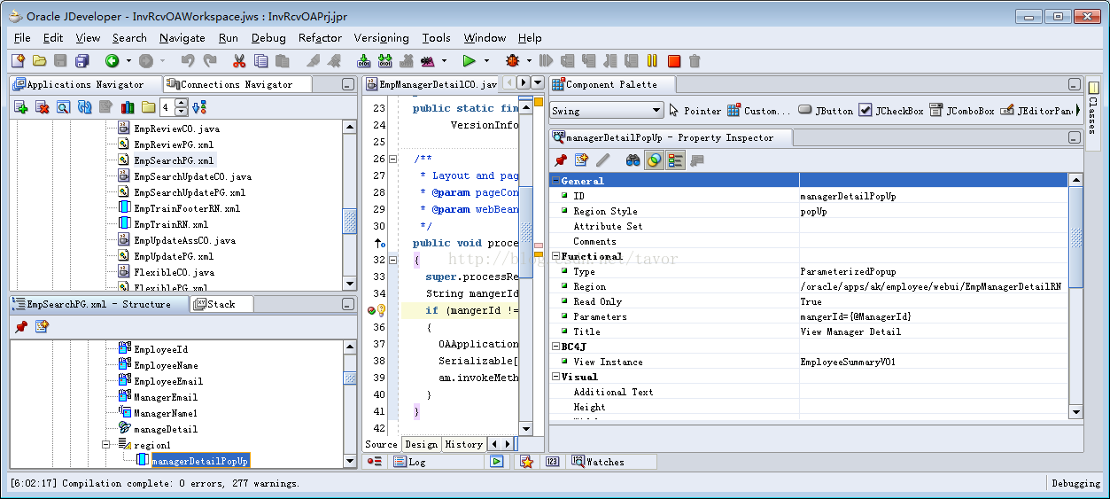Click the Pause icon in debug toolbar

pyautogui.click(x=653, y=61)
